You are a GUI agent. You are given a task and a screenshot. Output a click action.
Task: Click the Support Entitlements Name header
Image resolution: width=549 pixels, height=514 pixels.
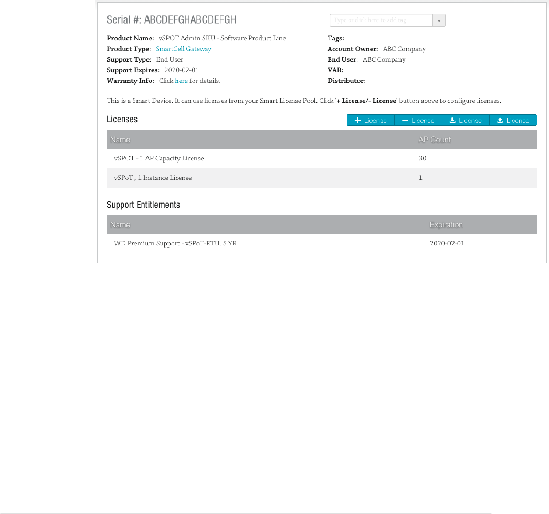(x=120, y=224)
